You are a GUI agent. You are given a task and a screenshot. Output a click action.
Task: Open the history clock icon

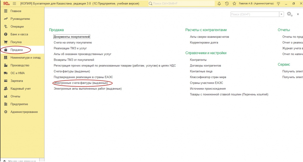pos(227,4)
